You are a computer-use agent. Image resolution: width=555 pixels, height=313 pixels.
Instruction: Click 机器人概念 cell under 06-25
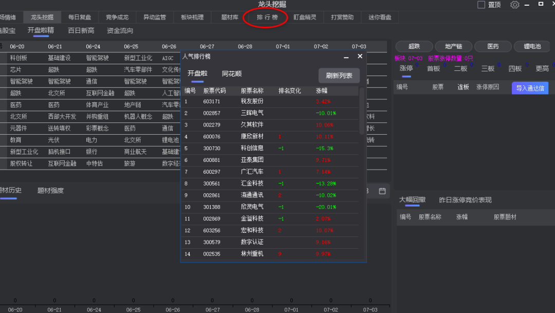pos(138,117)
